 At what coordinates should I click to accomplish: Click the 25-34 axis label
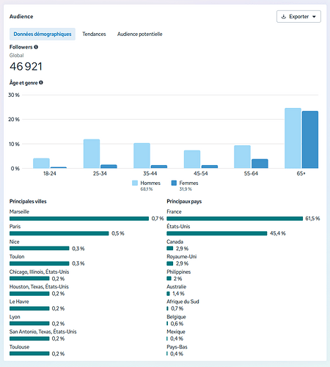pos(100,173)
